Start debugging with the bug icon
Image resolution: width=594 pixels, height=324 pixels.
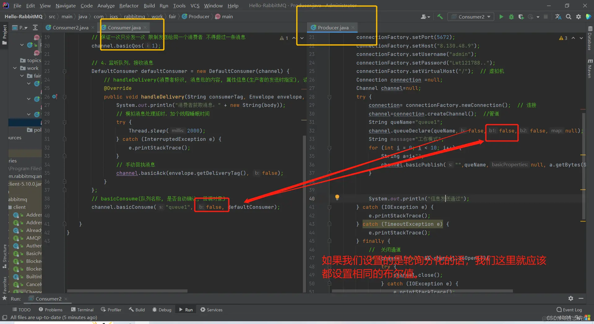pyautogui.click(x=511, y=17)
